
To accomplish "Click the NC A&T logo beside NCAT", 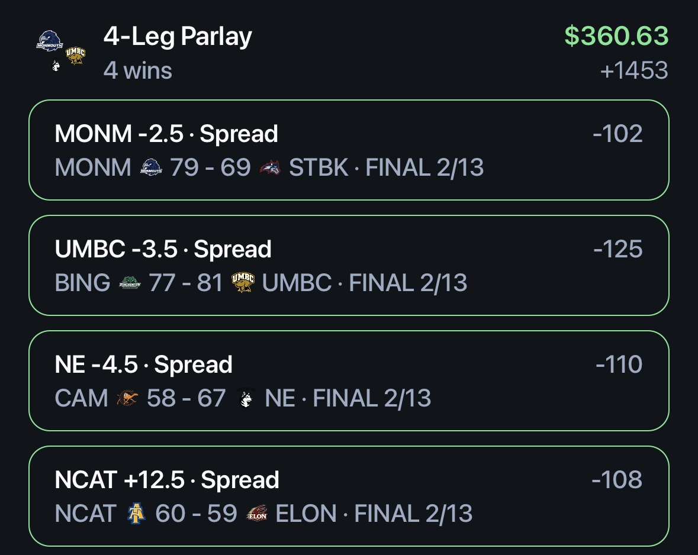I will tap(136, 513).
